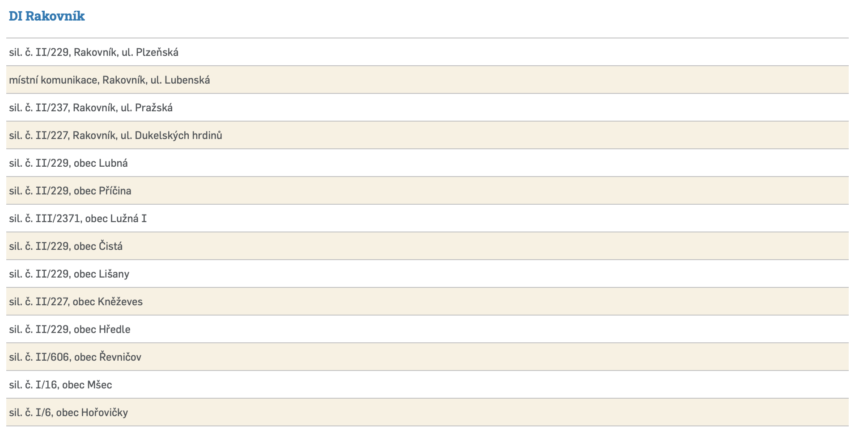The width and height of the screenshot is (855, 438).
Task: Click the II/229 obec Čistá row
Action: (x=66, y=246)
